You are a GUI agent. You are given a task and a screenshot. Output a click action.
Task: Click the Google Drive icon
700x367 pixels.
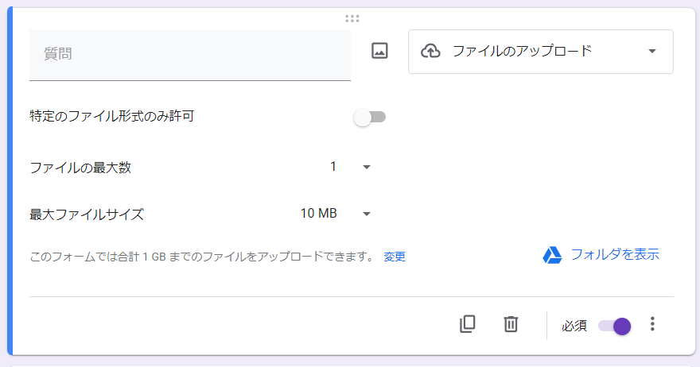coord(552,255)
